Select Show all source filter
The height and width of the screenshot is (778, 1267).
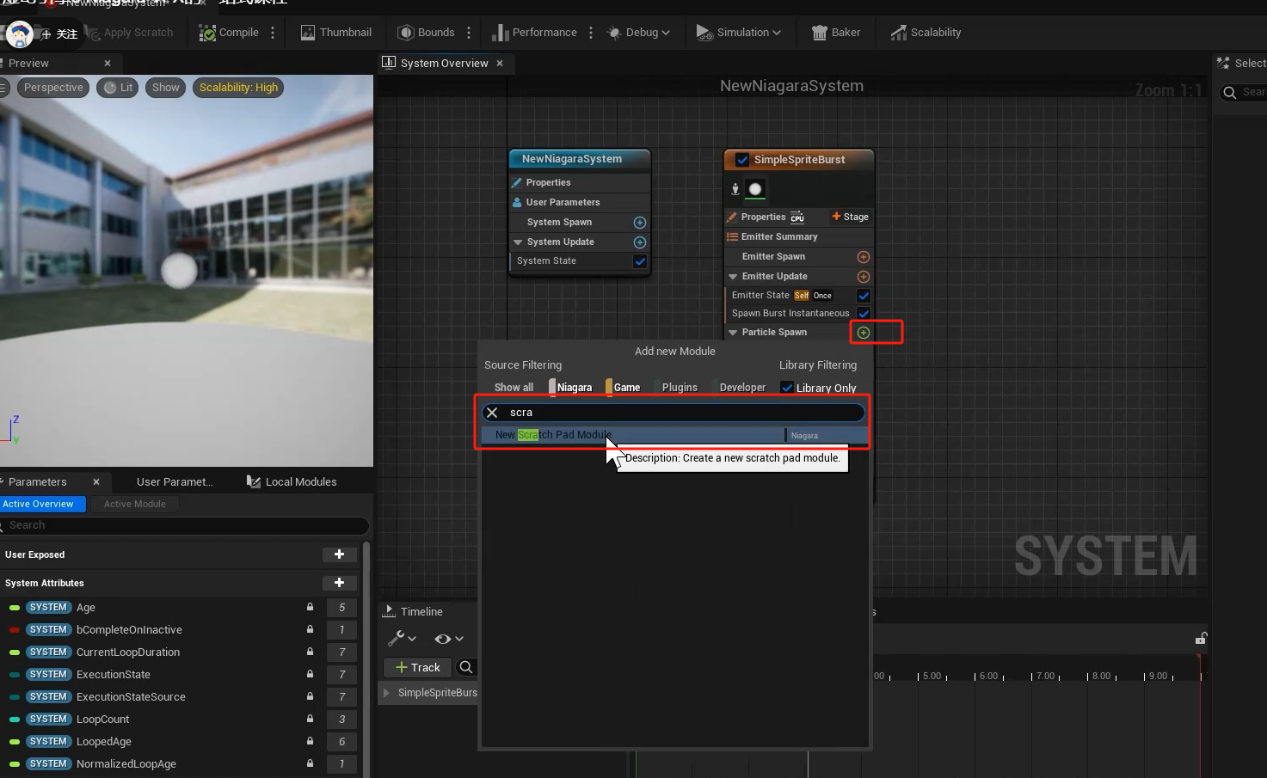[514, 388]
